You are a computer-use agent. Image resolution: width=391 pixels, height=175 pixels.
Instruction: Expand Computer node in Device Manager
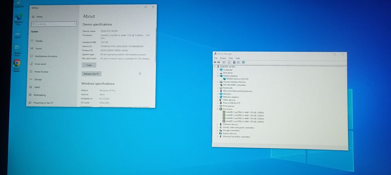tap(218, 70)
